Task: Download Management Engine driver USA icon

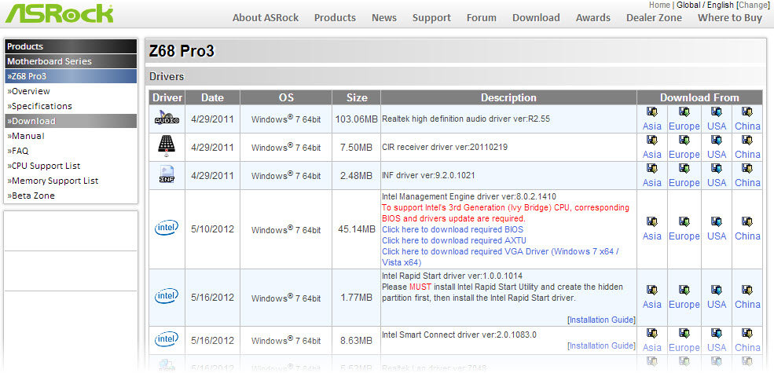Action: [x=717, y=222]
